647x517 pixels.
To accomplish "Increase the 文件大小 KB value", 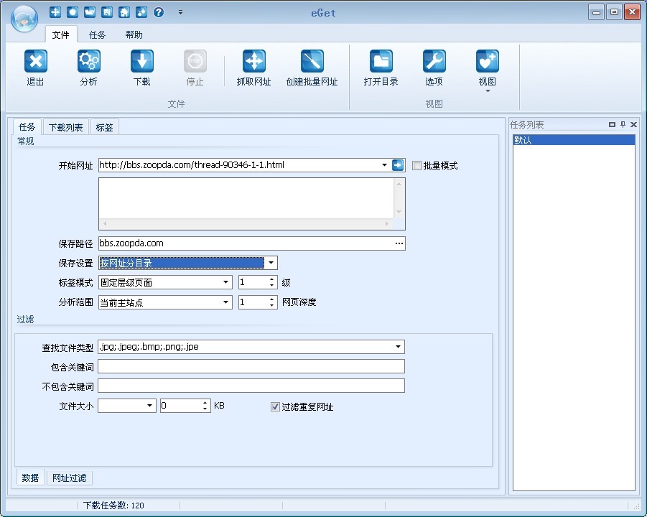I will tap(205, 403).
